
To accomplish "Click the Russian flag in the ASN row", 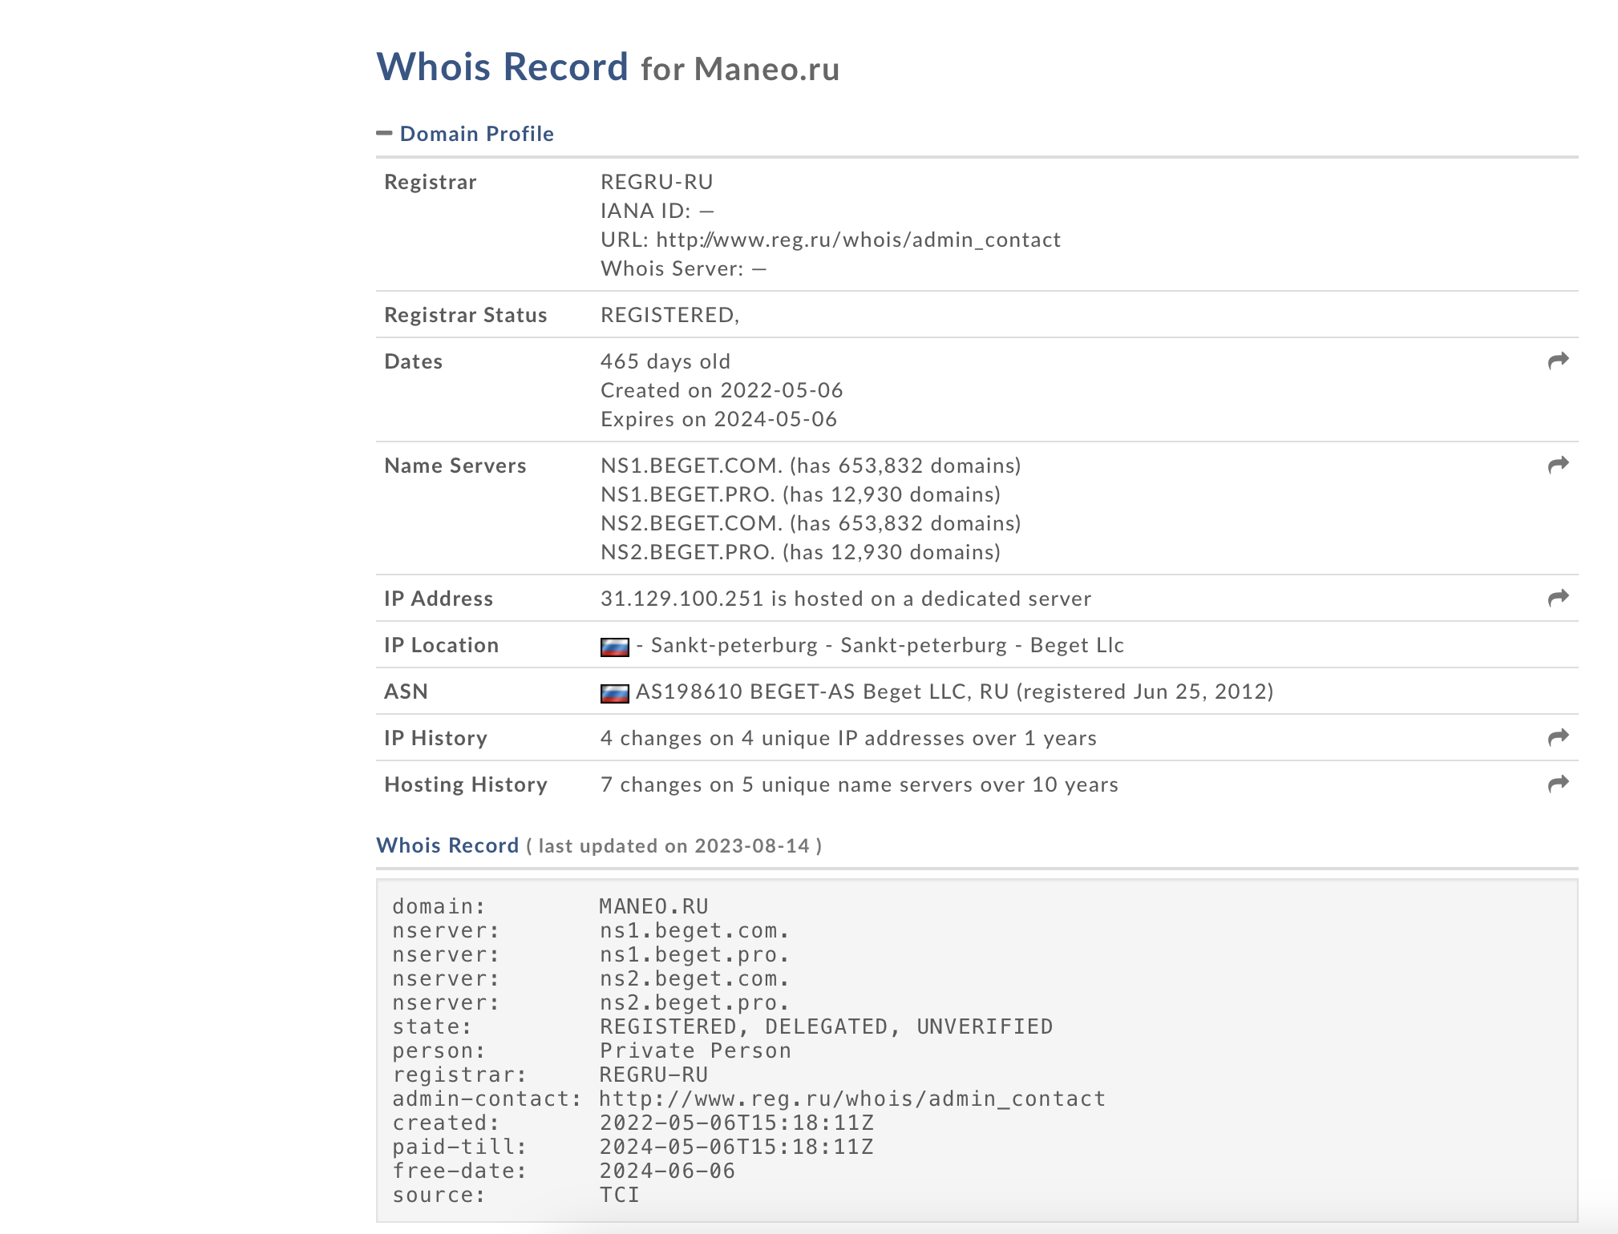I will click(x=615, y=693).
